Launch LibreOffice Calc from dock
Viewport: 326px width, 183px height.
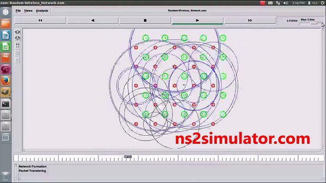click(x=6, y=46)
